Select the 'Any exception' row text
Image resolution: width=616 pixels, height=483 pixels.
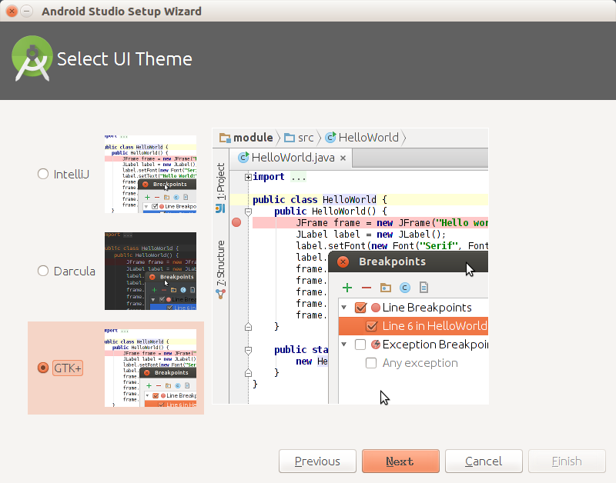(x=420, y=363)
